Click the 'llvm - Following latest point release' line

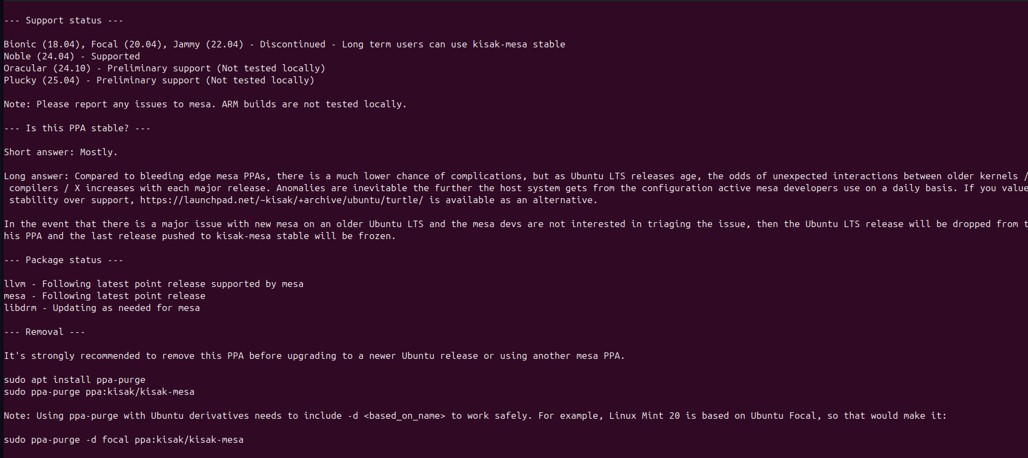click(154, 284)
